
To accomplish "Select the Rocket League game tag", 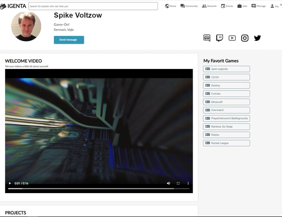I will (226, 143).
